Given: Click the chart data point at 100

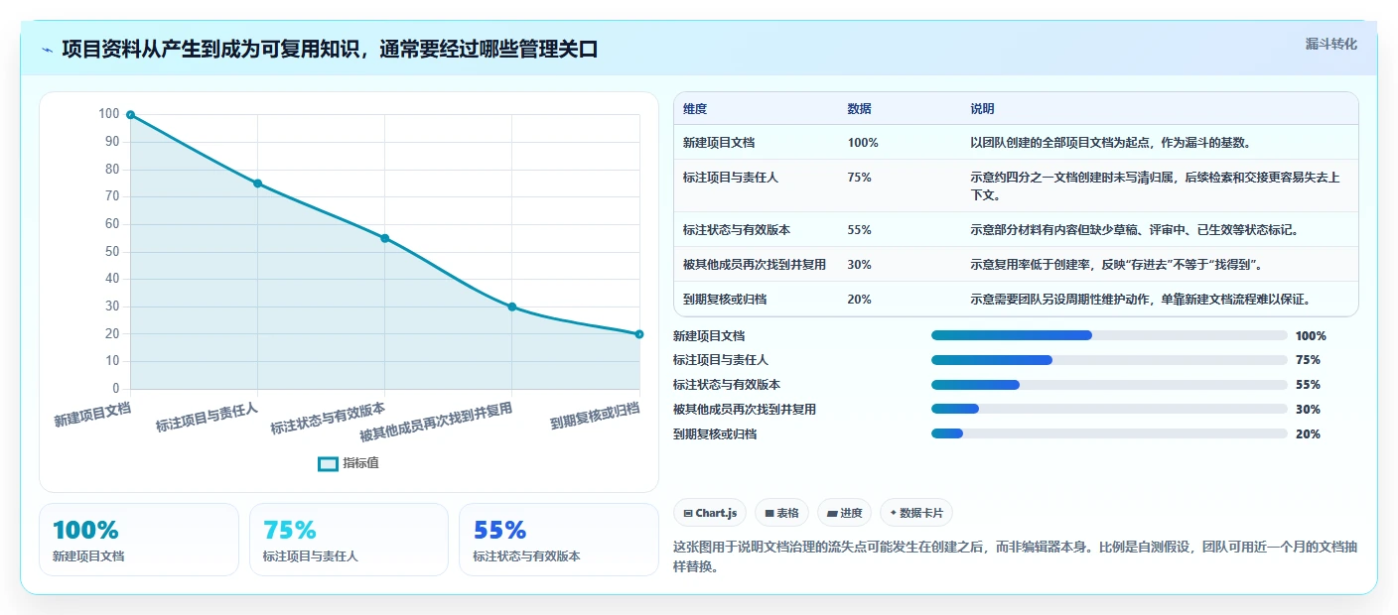Looking at the screenshot, I should coord(130,115).
